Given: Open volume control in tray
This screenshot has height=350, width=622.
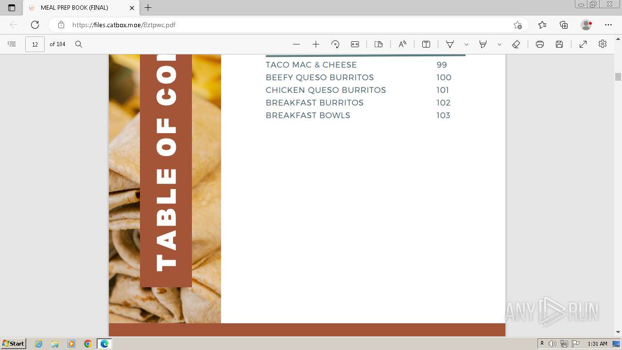Looking at the screenshot, I should 553,344.
